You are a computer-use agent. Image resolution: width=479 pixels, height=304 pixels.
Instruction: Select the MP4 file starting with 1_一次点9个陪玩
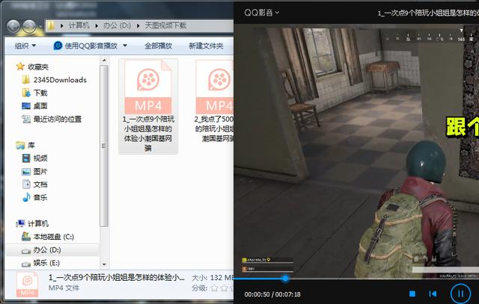point(148,106)
